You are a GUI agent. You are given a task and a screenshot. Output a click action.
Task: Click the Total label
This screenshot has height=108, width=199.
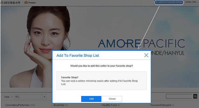pyautogui.click(x=7, y=97)
